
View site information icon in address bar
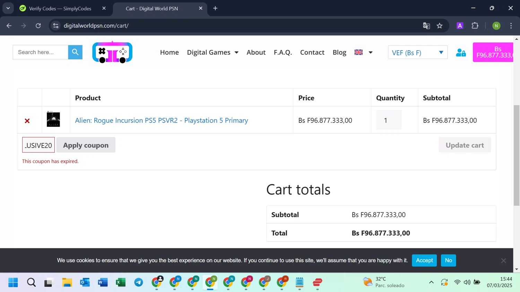(x=56, y=26)
